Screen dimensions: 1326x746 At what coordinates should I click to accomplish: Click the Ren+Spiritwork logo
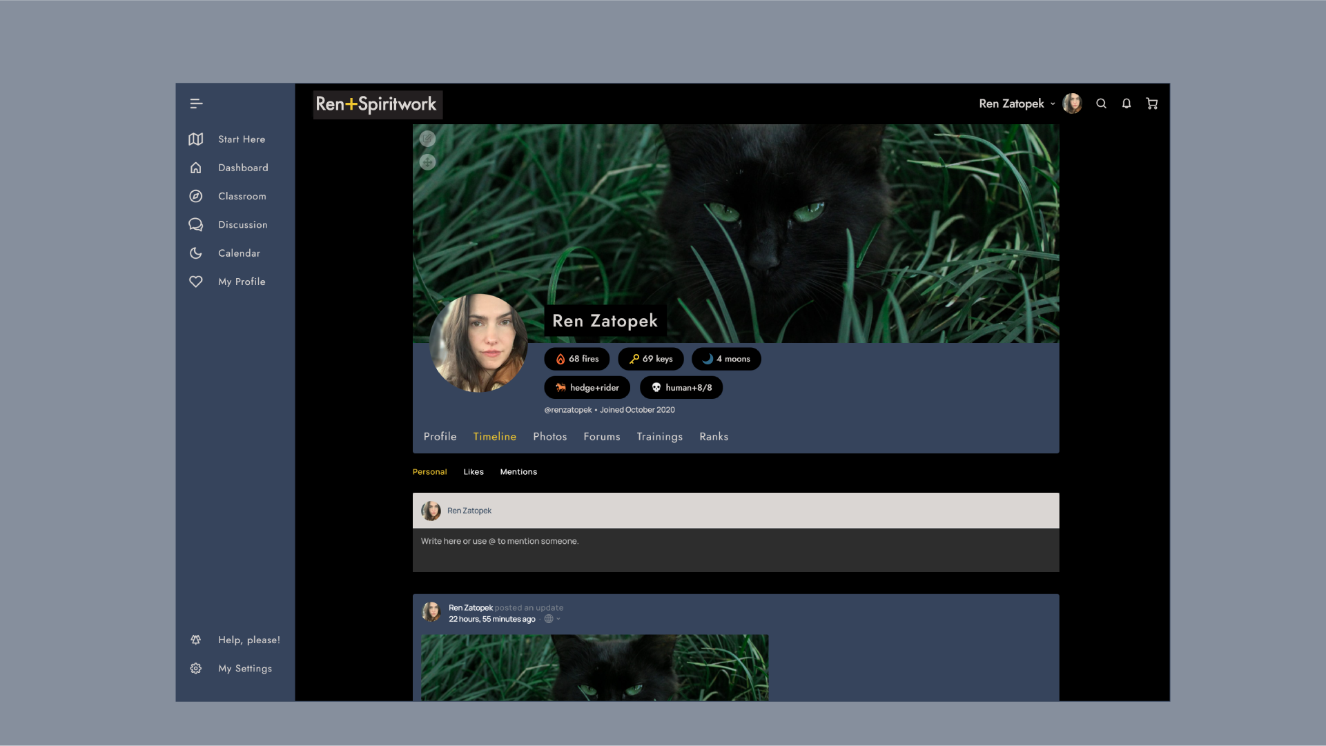coord(377,104)
